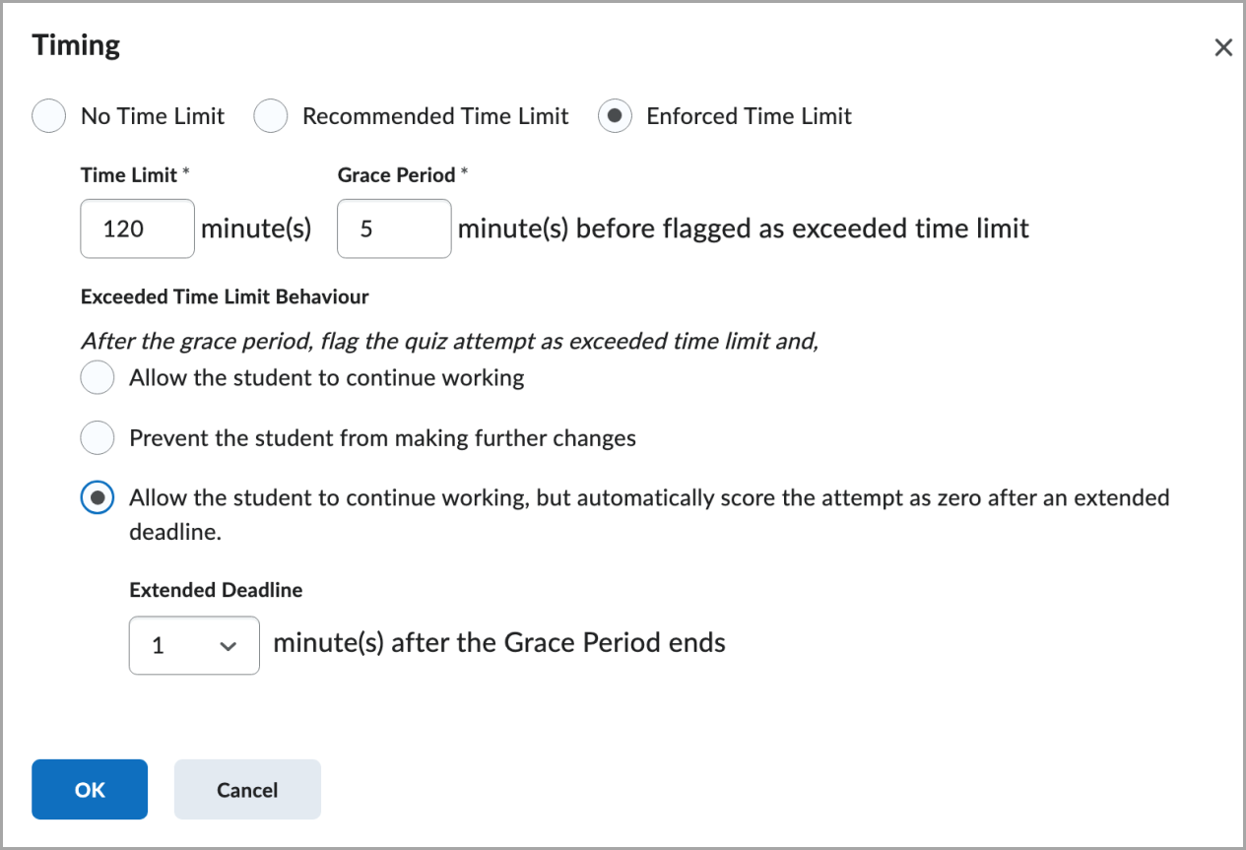Pick the first 'Allow the student to continue working' radio
1246x850 pixels.
point(98,378)
